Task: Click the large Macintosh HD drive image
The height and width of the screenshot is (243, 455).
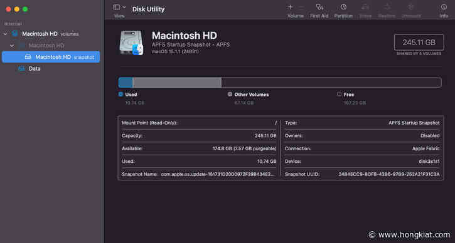Action: (132, 43)
